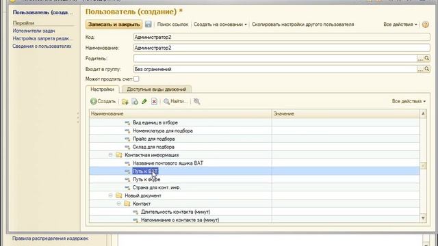Image resolution: width=438 pixels, height=246 pixels.
Task: Select the Название почтового ящика BAT row
Action: coord(255,163)
